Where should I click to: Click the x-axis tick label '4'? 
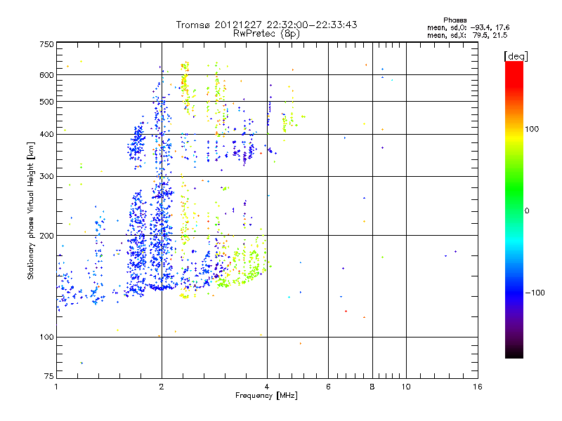[267, 387]
